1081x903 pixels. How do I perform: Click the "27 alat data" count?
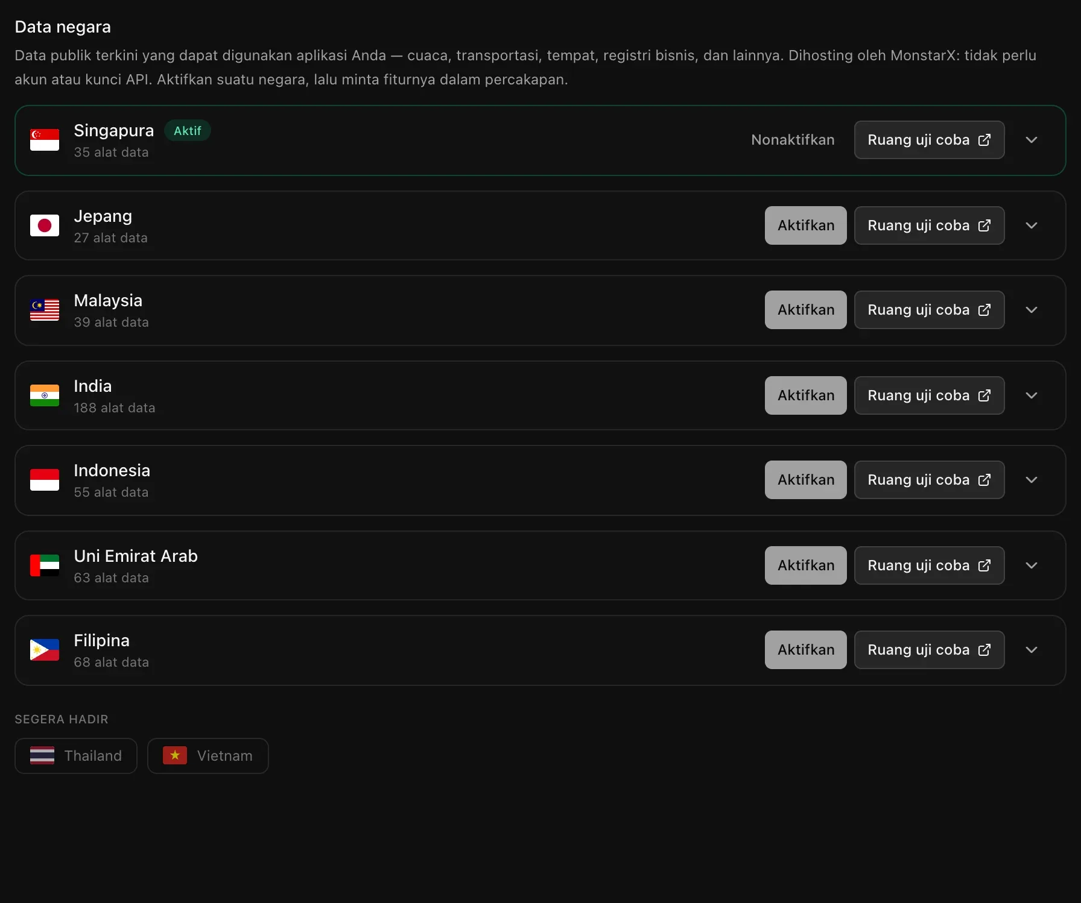pyautogui.click(x=111, y=238)
